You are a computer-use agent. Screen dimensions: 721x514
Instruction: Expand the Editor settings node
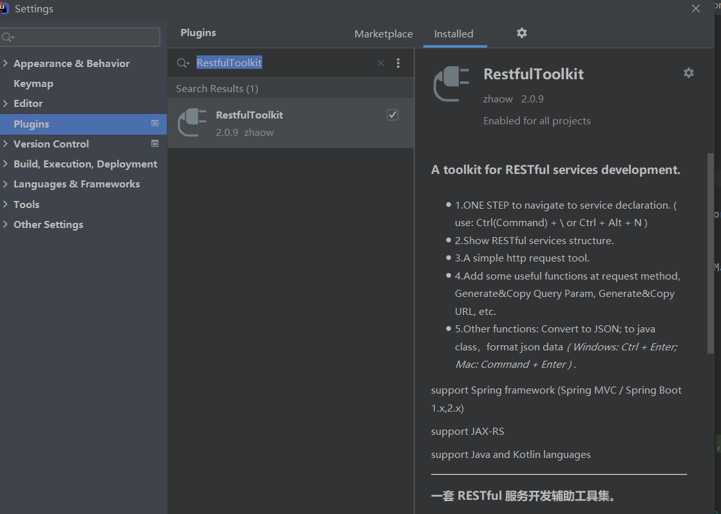6,103
